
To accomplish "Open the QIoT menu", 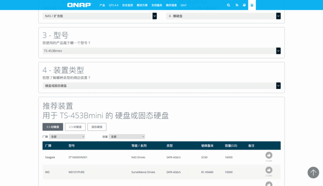I will [x=184, y=5].
